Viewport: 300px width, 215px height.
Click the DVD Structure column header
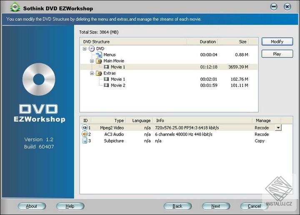[134, 42]
